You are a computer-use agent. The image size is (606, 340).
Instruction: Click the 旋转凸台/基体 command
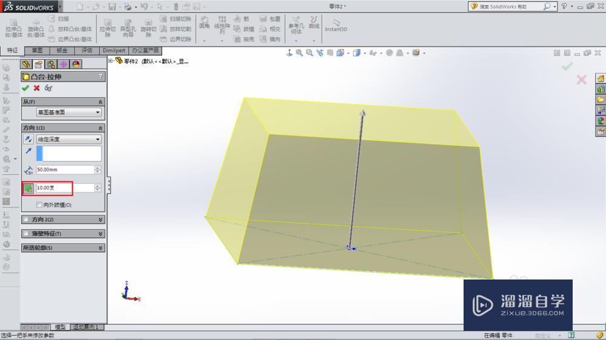tap(36, 28)
